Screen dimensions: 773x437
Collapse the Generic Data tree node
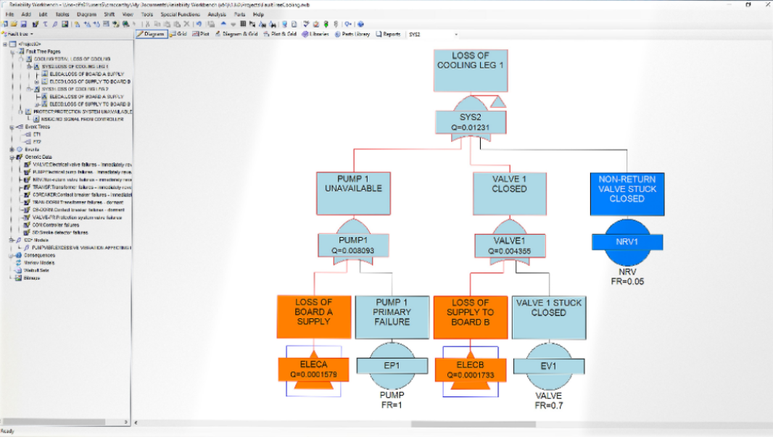pos(11,157)
